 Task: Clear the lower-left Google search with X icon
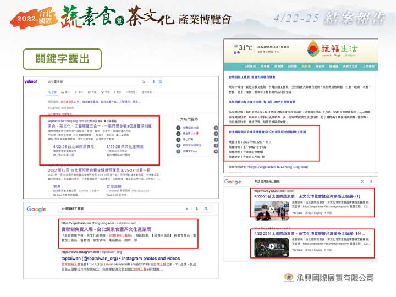(186, 209)
